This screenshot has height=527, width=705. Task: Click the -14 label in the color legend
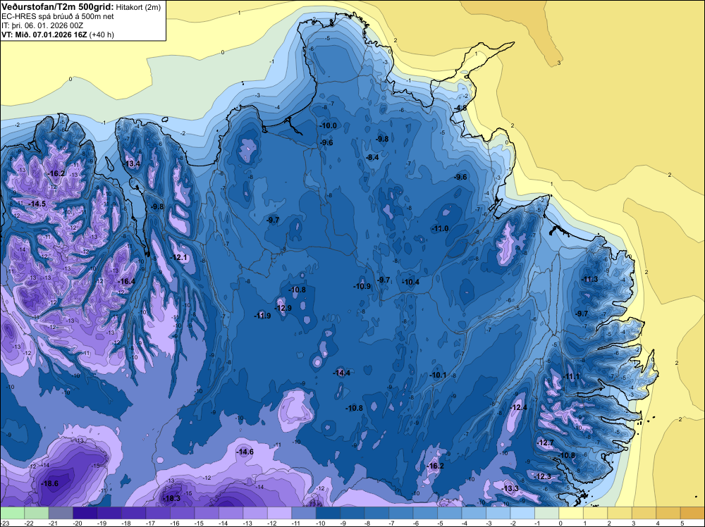[x=223, y=523]
